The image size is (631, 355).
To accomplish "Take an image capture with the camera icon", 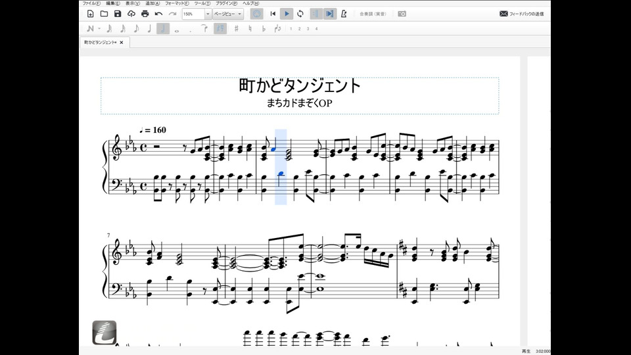I will tap(402, 14).
